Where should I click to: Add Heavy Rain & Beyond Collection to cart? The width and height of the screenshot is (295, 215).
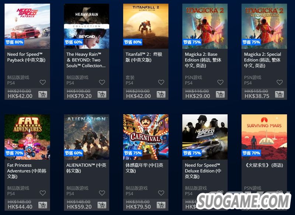102,94
